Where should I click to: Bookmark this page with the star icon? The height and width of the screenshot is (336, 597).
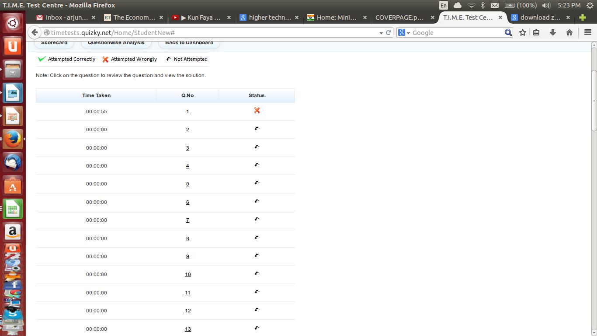tap(522, 33)
